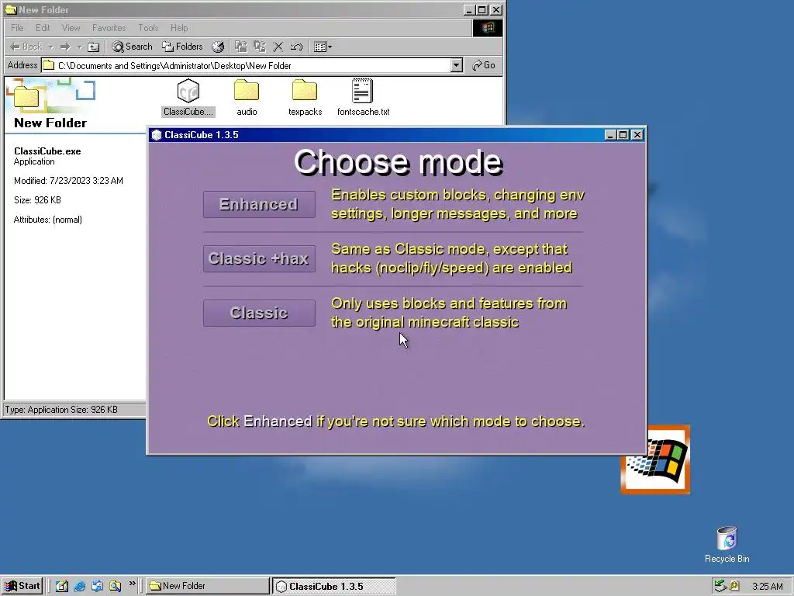Open the Favorites menu in Explorer
Screen dimensions: 794x596
(x=109, y=28)
